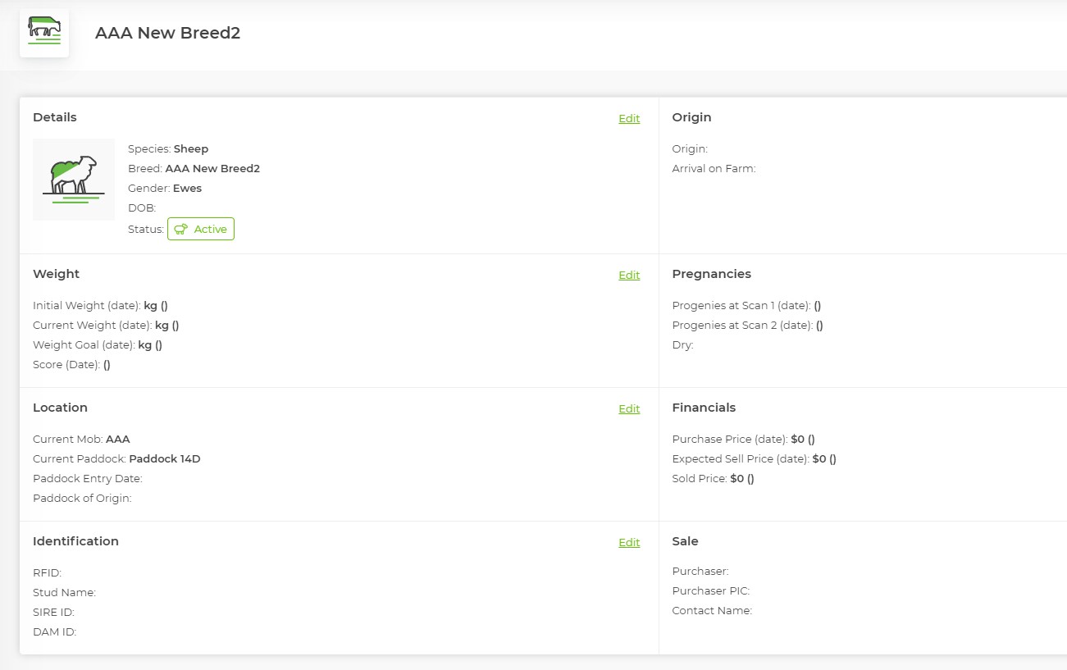This screenshot has width=1067, height=670.
Task: Click the sheep icon inside Active badge
Action: pyautogui.click(x=181, y=230)
